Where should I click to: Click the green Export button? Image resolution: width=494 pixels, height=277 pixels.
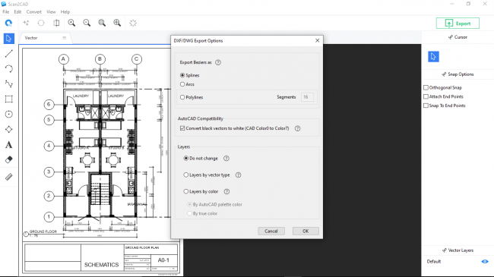point(458,24)
